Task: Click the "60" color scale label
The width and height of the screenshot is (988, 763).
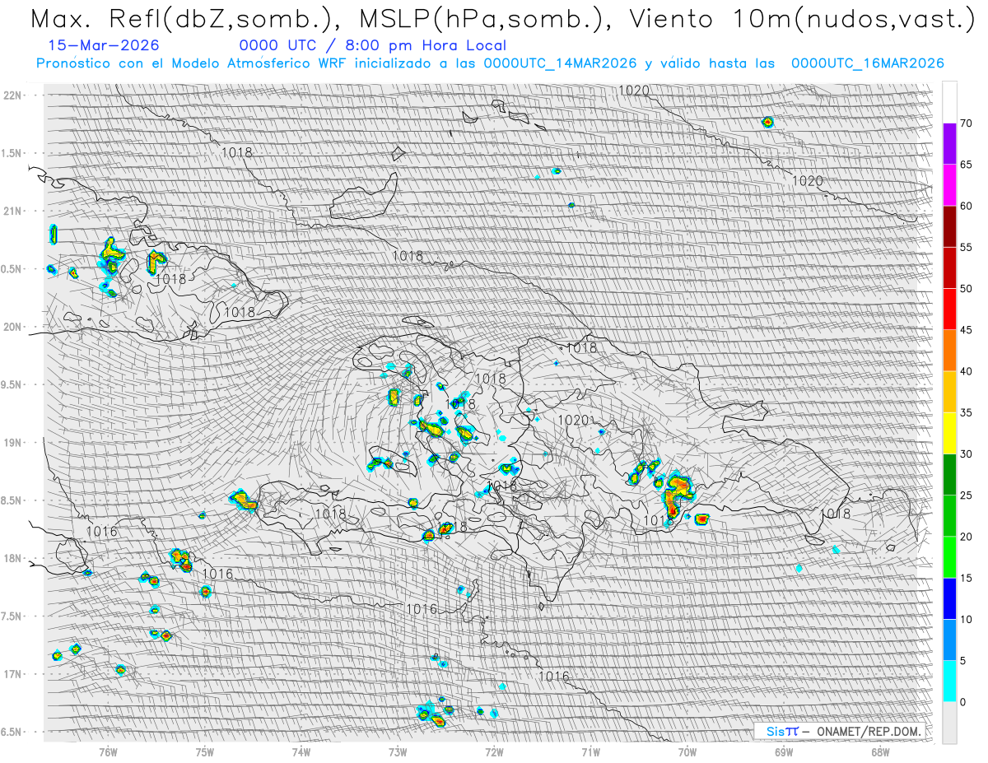Action: pos(966,206)
